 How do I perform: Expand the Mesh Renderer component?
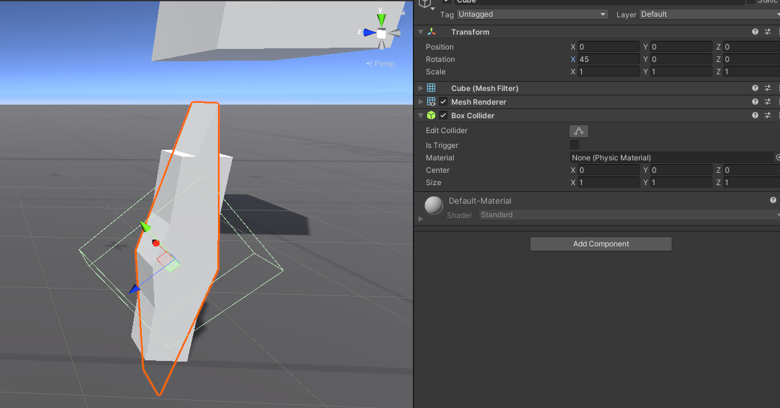click(x=420, y=102)
